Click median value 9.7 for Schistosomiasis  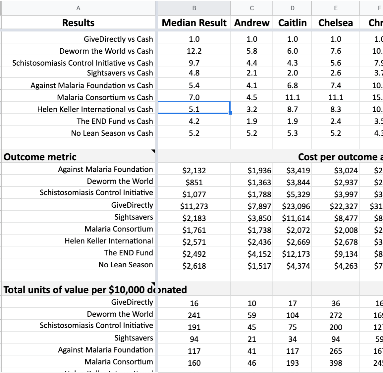pos(194,63)
